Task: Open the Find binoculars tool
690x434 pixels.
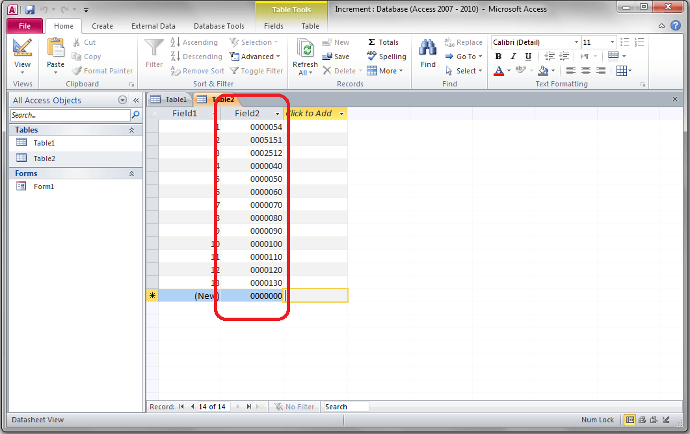Action: click(428, 47)
